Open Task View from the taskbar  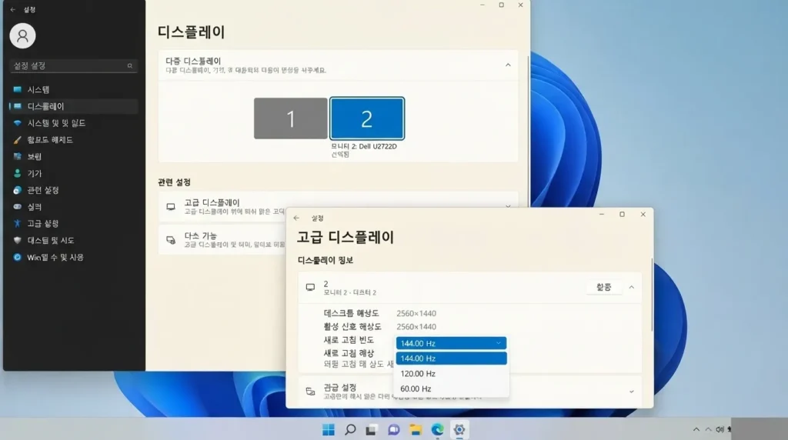pyautogui.click(x=372, y=429)
